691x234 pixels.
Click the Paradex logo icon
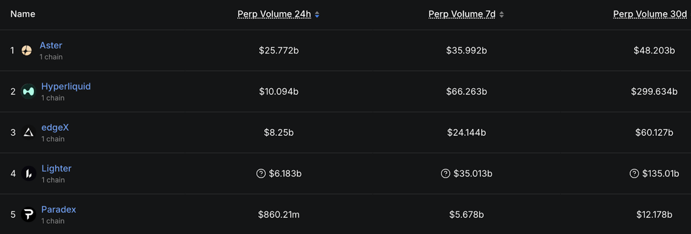click(x=29, y=214)
